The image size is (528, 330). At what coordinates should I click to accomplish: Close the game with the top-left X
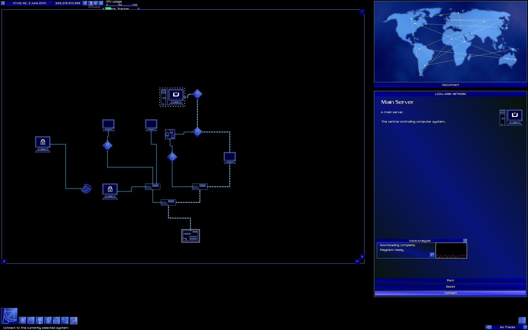click(x=3, y=3)
